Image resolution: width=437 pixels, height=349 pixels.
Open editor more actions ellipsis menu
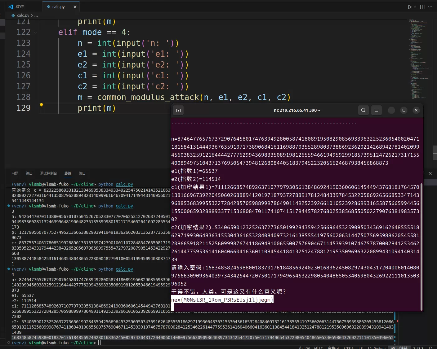[x=430, y=7]
